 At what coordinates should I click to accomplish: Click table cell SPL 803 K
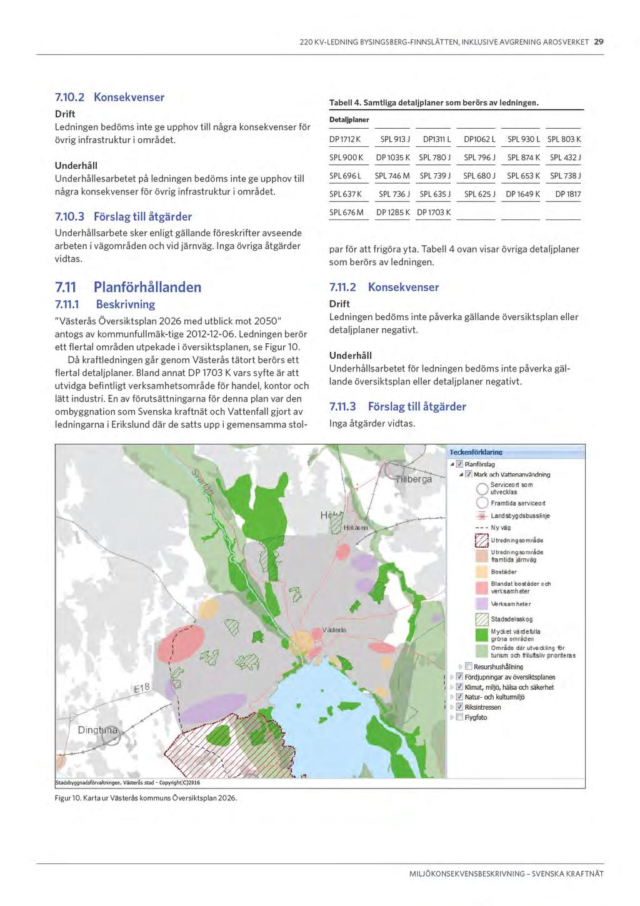tap(564, 139)
